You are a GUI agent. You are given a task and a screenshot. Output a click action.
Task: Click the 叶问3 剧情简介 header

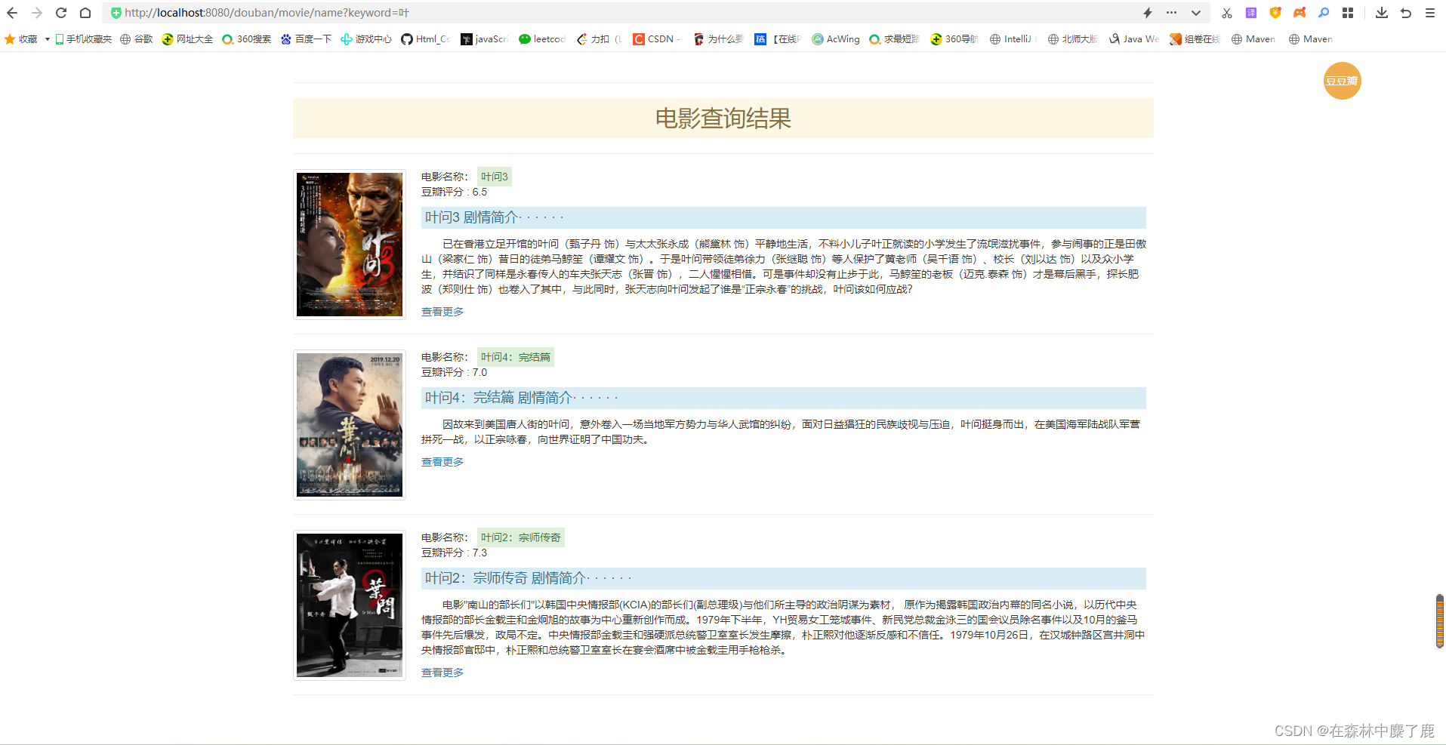pyautogui.click(x=783, y=217)
